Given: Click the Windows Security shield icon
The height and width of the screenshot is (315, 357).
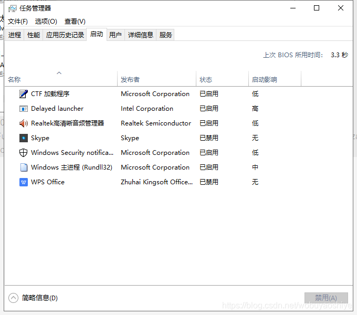Looking at the screenshot, I should [24, 152].
